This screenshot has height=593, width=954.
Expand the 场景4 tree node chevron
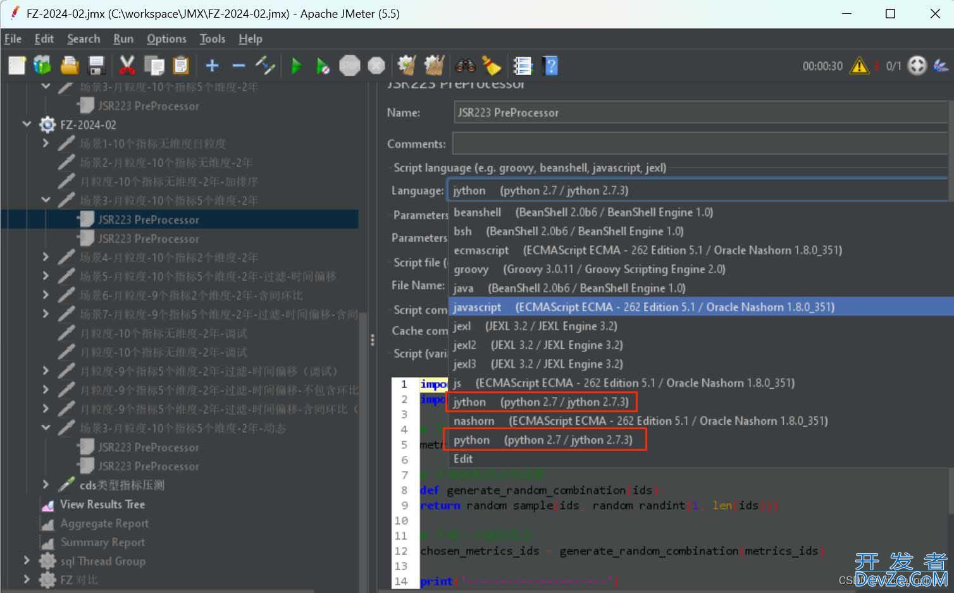tap(46, 257)
